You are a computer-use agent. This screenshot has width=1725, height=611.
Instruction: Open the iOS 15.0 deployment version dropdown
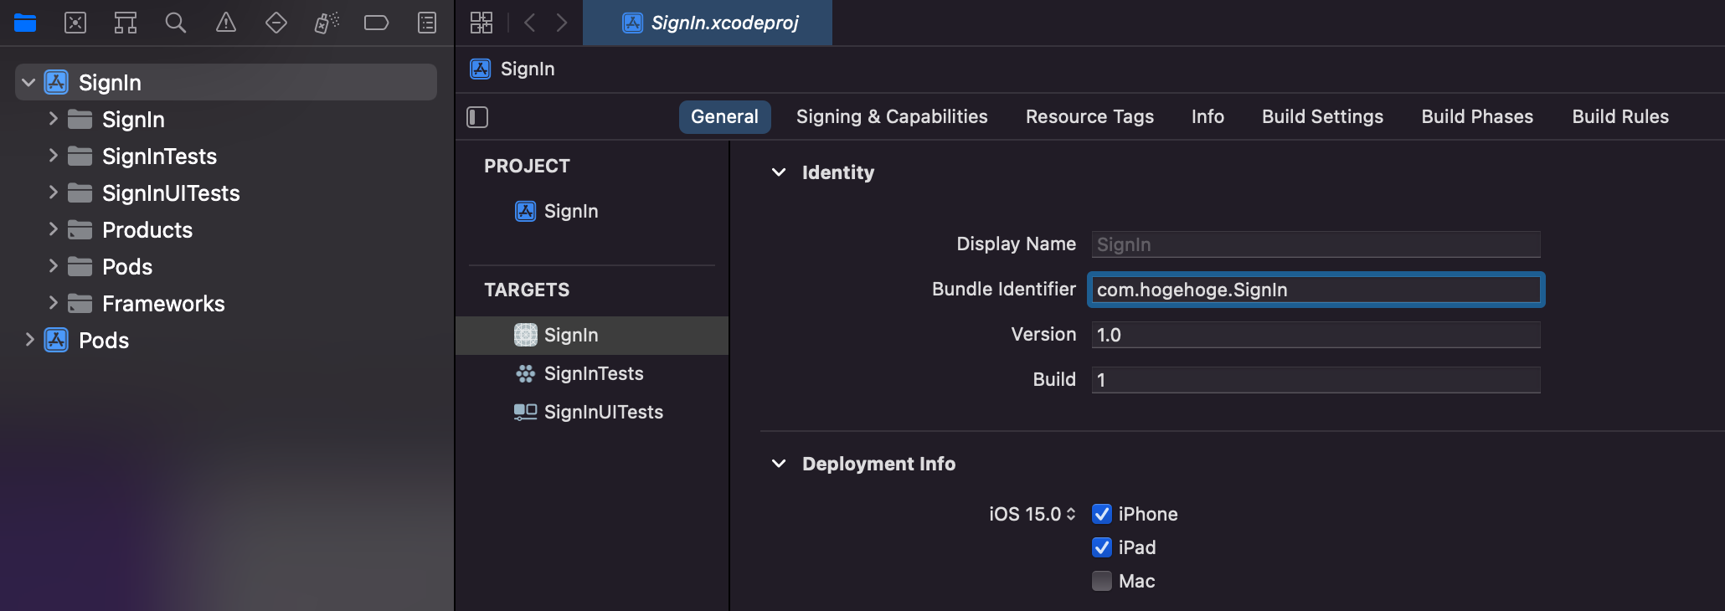pyautogui.click(x=1032, y=514)
